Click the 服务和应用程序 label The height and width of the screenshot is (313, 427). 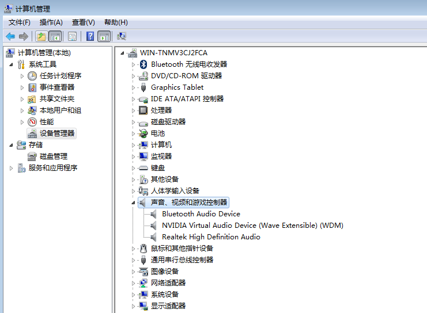(53, 168)
